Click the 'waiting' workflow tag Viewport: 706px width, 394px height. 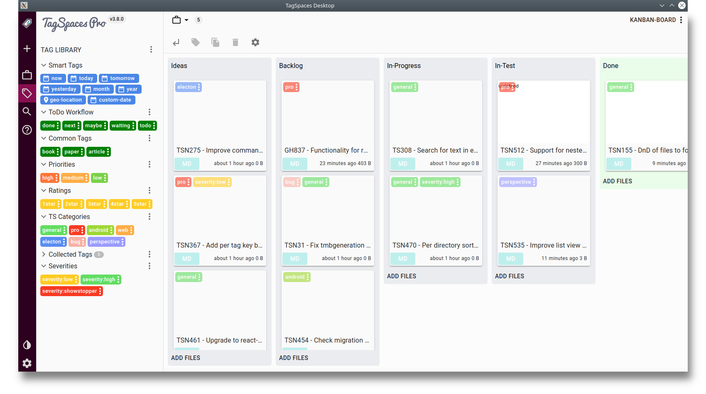pyautogui.click(x=123, y=126)
